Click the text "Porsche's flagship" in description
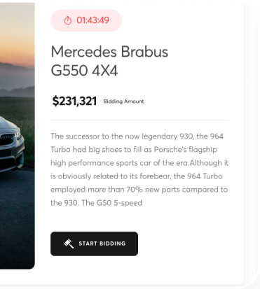This screenshot has width=260, height=289. 186,150
